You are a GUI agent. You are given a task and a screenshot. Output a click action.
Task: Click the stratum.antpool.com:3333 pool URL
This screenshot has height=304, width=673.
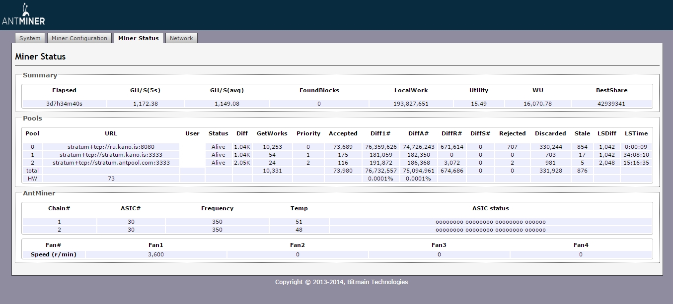111,163
